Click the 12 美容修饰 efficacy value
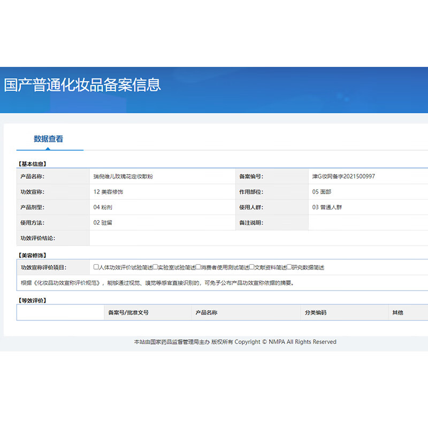 pyautogui.click(x=108, y=192)
